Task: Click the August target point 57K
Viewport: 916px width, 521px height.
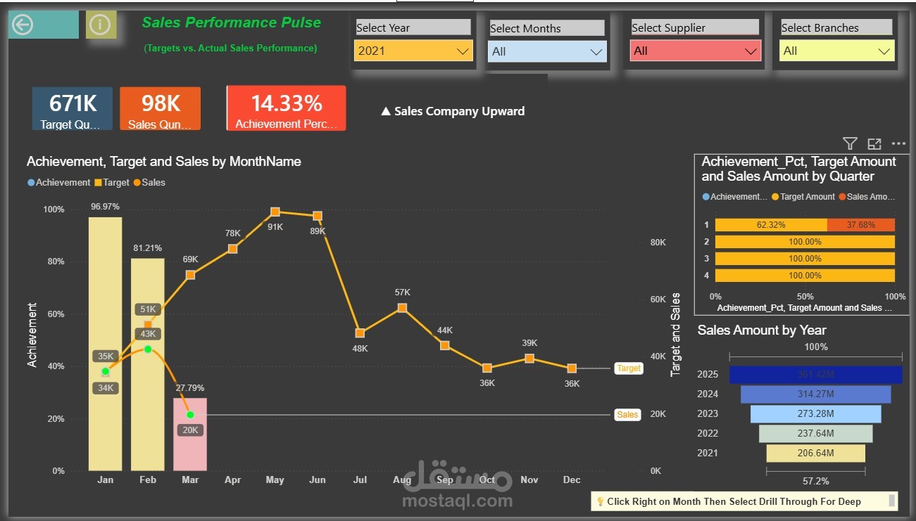Action: (402, 308)
